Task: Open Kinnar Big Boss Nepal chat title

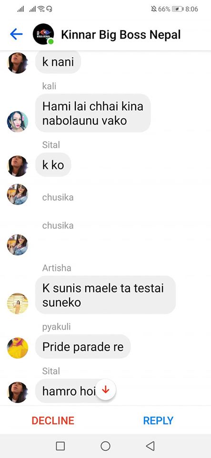Action: (x=121, y=34)
